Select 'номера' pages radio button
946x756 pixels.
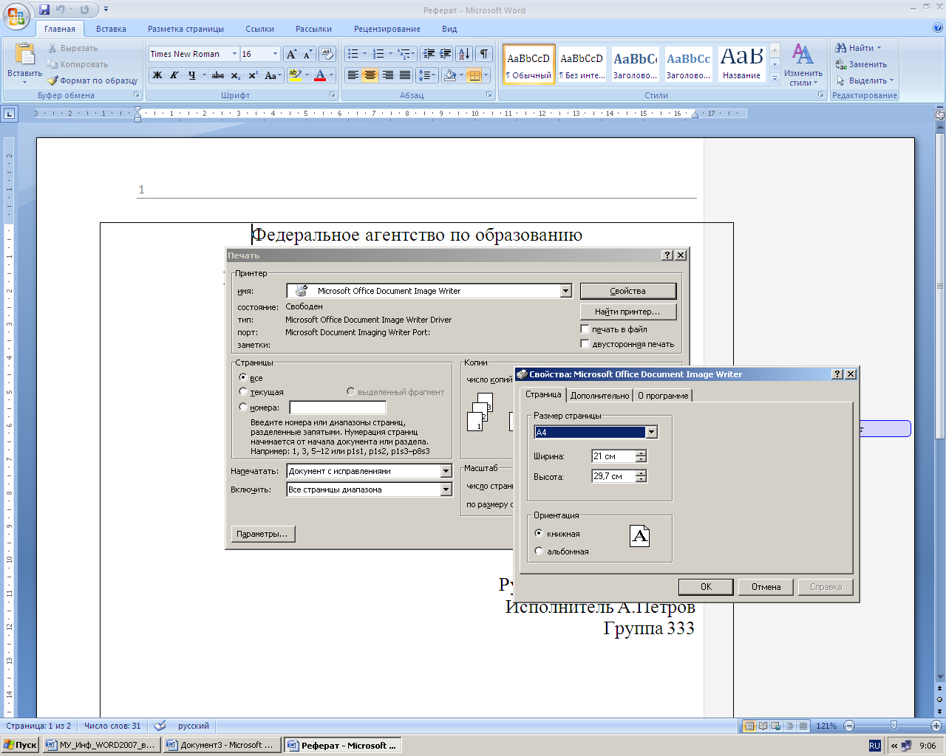[243, 407]
